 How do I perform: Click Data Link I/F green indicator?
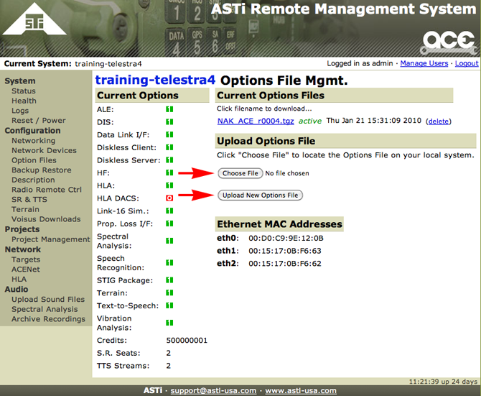(169, 134)
